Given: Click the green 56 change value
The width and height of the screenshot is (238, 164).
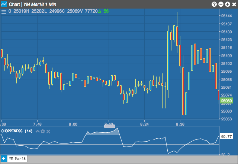Looking at the screenshot, I should 106,11.
